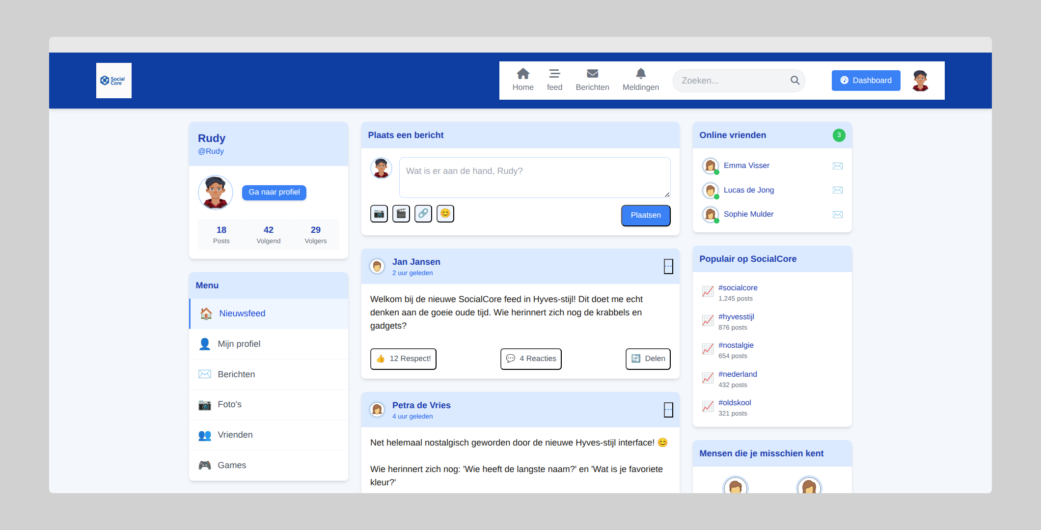
Task: Open the Meldingen bell notifications
Action: click(x=640, y=80)
